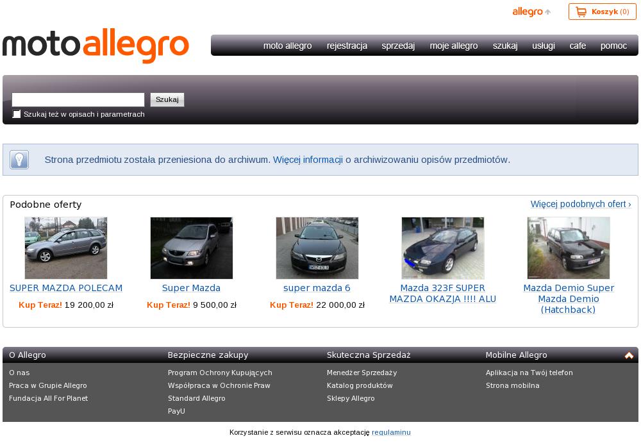This screenshot has height=445, width=641.
Task: Open Mazda 323F SUPER MAZDA OKAZJA link
Action: [443, 293]
